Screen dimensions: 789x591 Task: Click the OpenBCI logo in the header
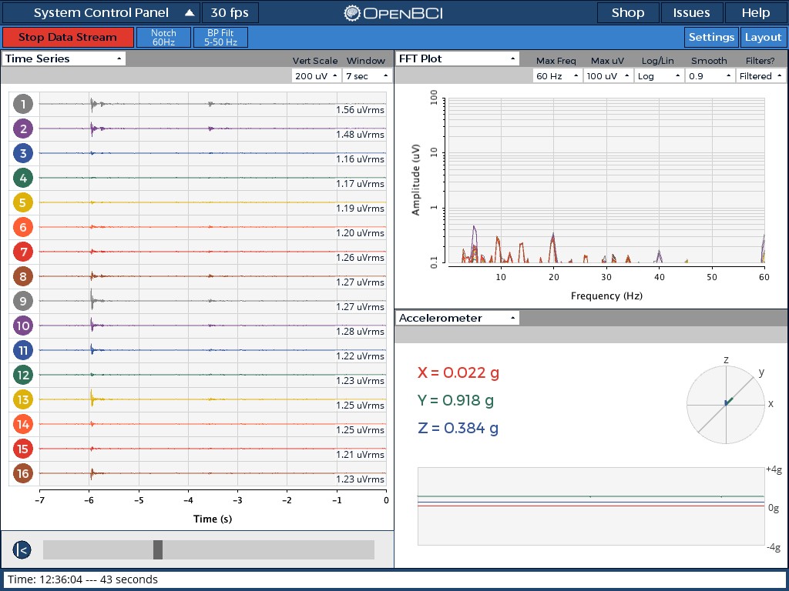(394, 12)
